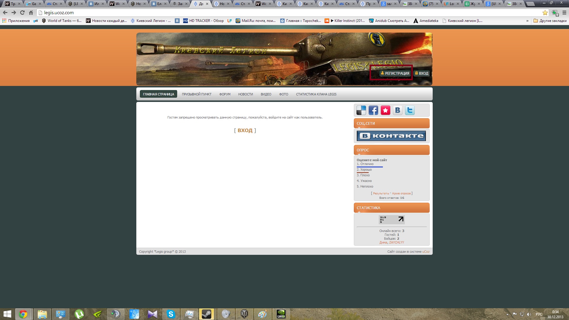This screenshot has width=569, height=320.
Task: Click the large [ ВХОД ] link in content
Action: point(245,130)
